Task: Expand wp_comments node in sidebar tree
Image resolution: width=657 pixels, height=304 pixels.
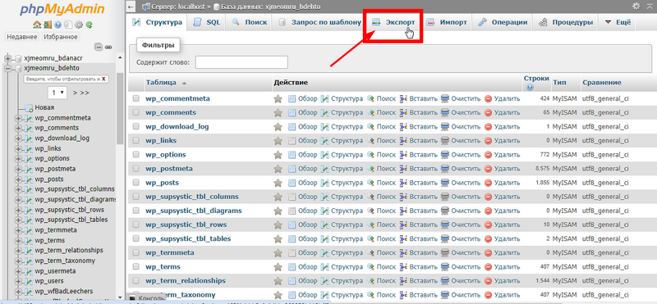Action: 18,128
